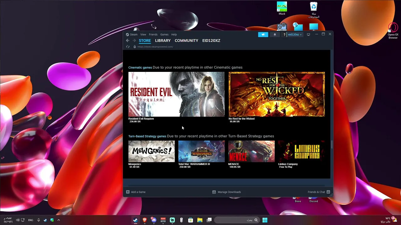Open File Explorer from the taskbar

(200, 220)
